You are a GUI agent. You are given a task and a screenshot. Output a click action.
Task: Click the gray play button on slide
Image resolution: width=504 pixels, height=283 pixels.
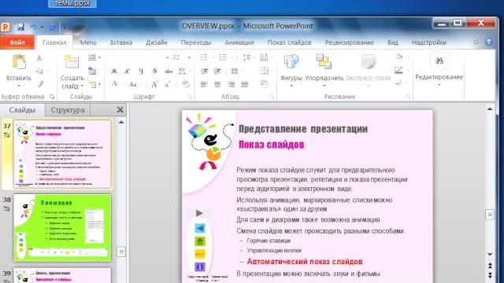coord(199,213)
